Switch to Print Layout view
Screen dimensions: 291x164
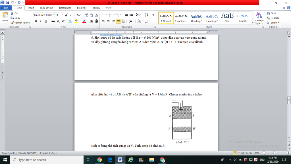[x=235, y=153]
